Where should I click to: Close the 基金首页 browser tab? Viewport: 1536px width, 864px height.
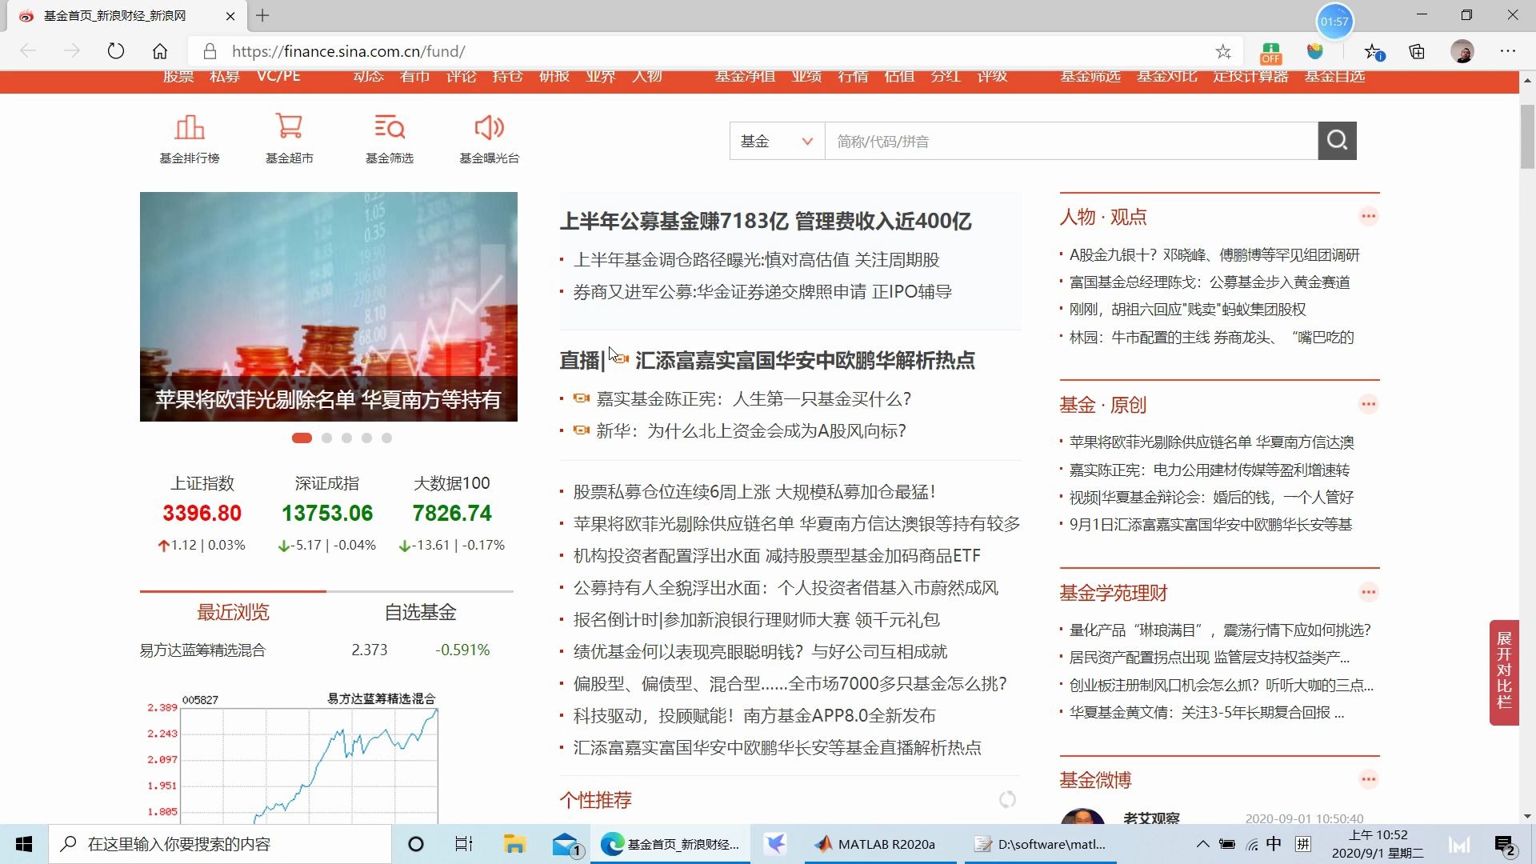[230, 16]
